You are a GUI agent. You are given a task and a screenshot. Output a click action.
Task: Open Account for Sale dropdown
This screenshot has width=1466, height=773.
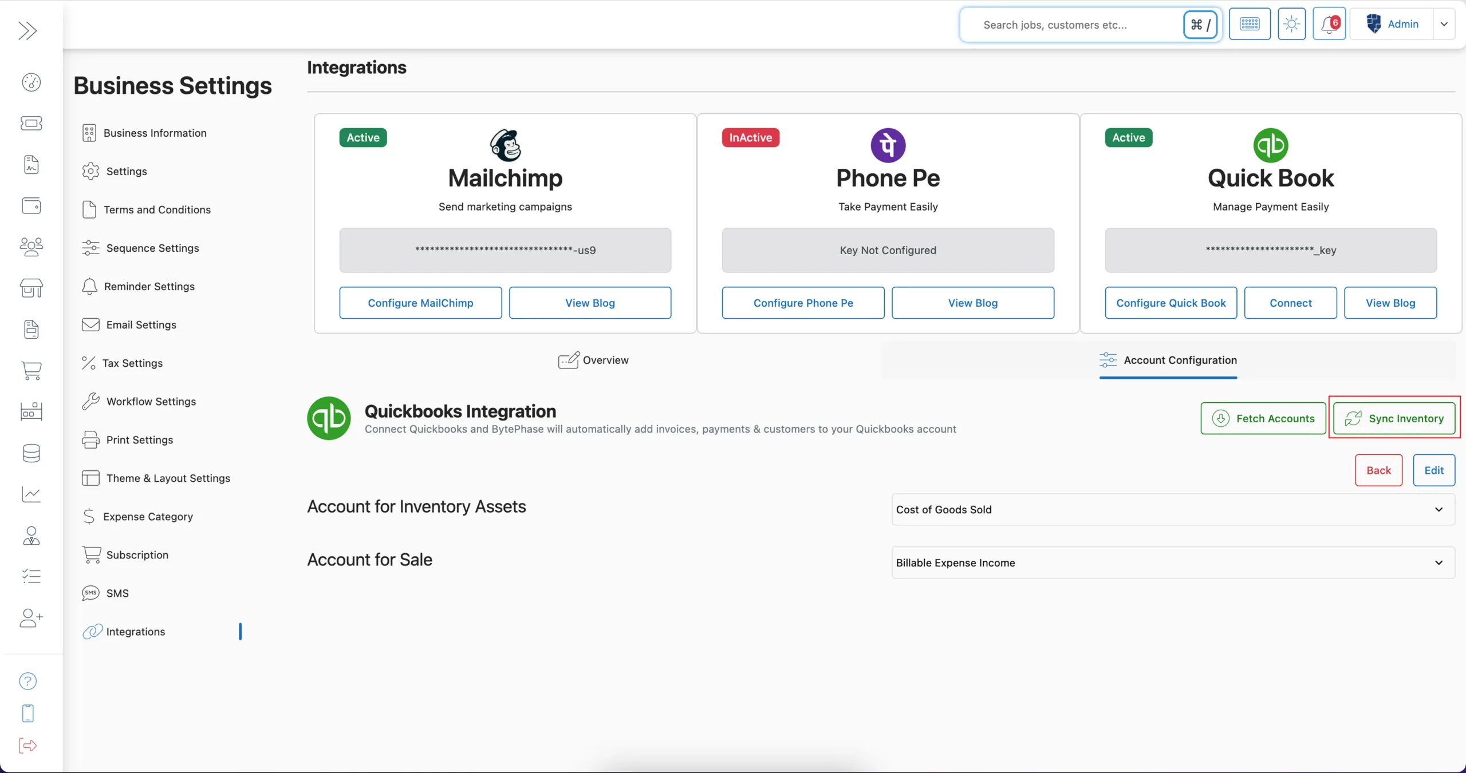(1173, 562)
